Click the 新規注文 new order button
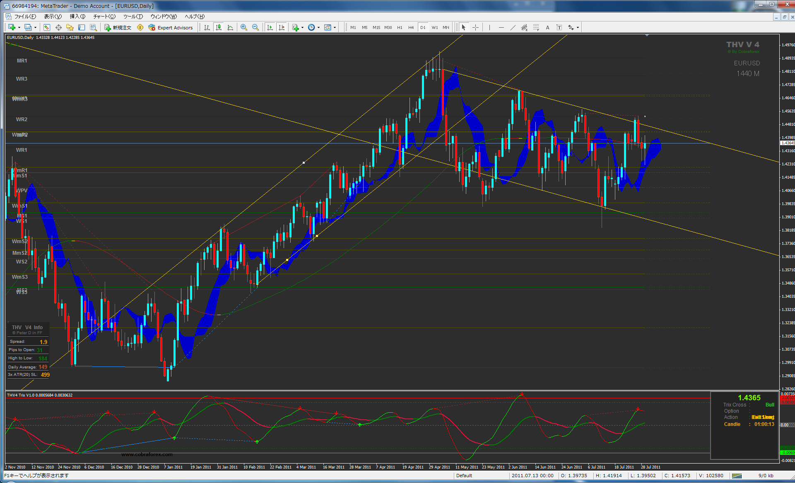Viewport: 795px width, 483px height. tap(118, 27)
